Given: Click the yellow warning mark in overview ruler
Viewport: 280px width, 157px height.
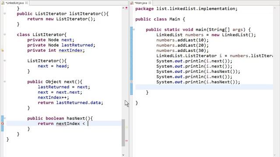Looking at the screenshot, I should point(126,127).
